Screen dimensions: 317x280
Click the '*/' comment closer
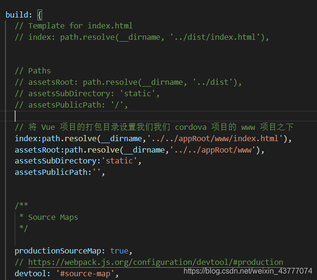click(24, 228)
